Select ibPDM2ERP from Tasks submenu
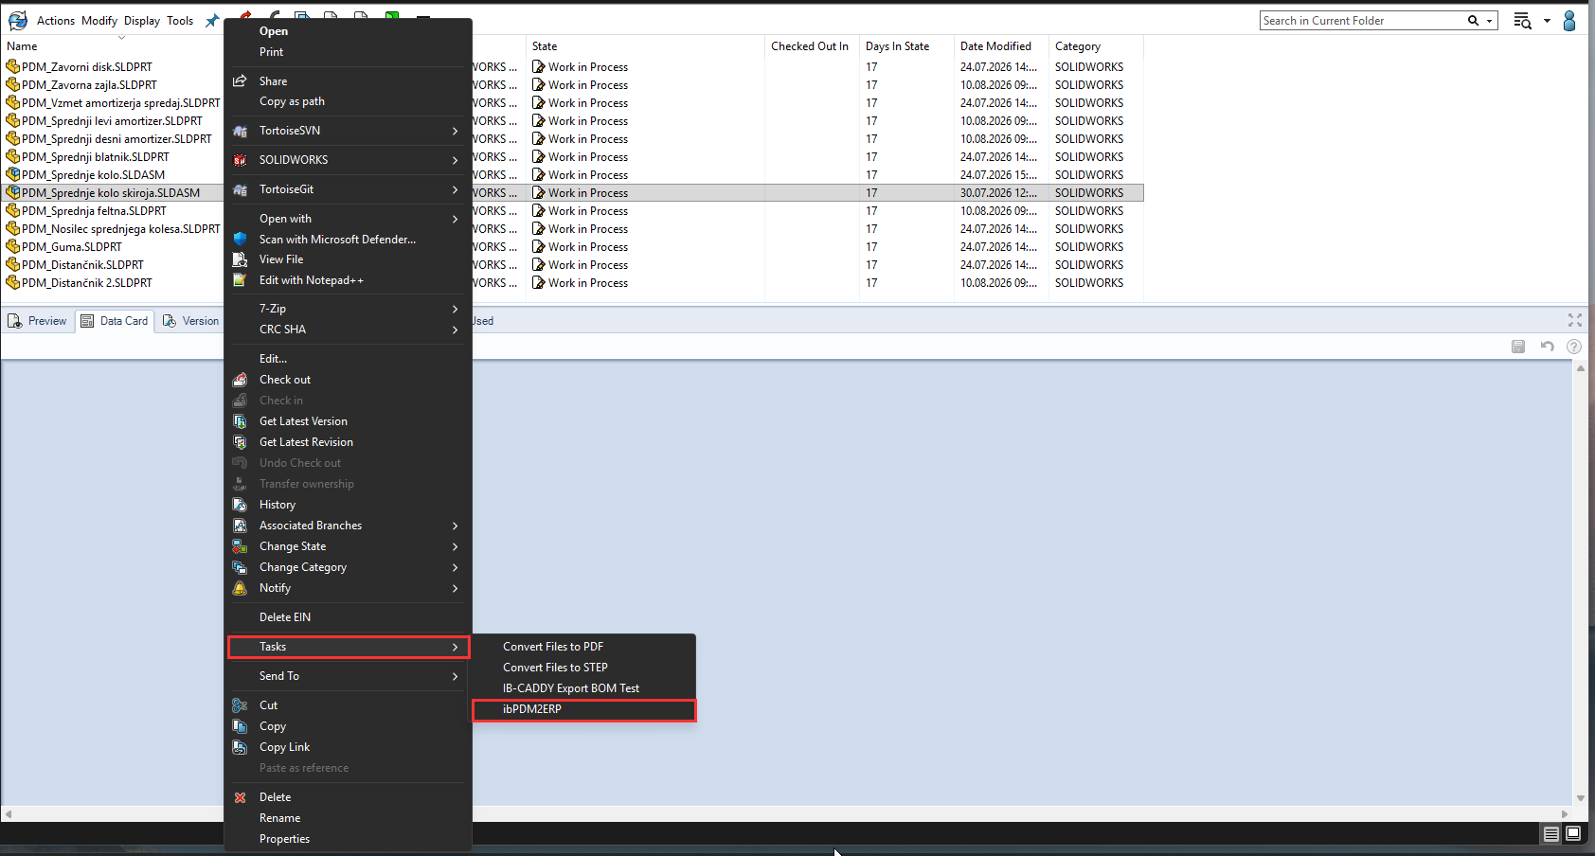This screenshot has width=1595, height=856. pos(584,709)
